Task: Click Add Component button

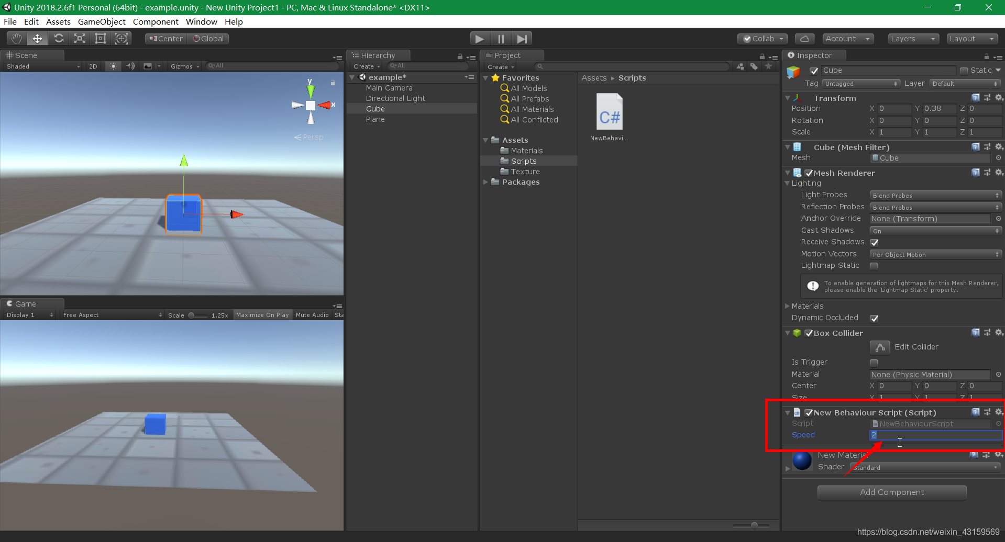Action: [892, 492]
